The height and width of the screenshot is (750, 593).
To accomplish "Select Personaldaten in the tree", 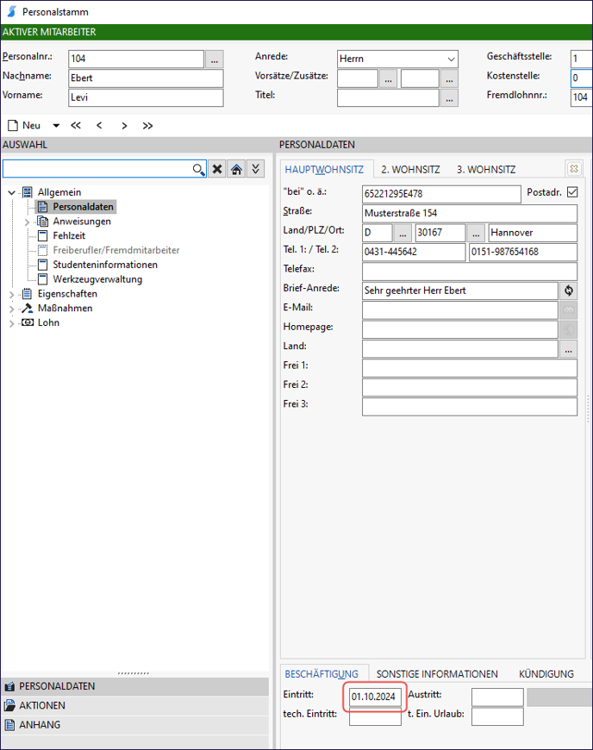I will tap(83, 207).
